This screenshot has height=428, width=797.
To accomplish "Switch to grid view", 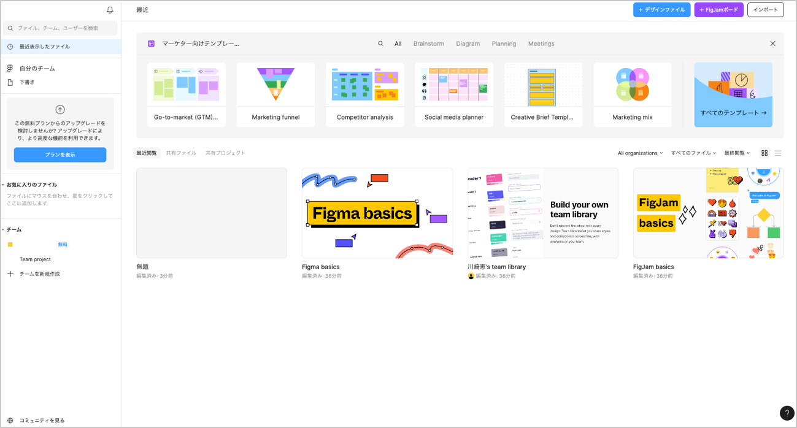I will tap(764, 153).
